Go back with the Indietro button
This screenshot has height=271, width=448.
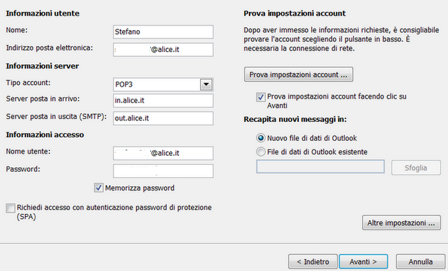coord(313,262)
